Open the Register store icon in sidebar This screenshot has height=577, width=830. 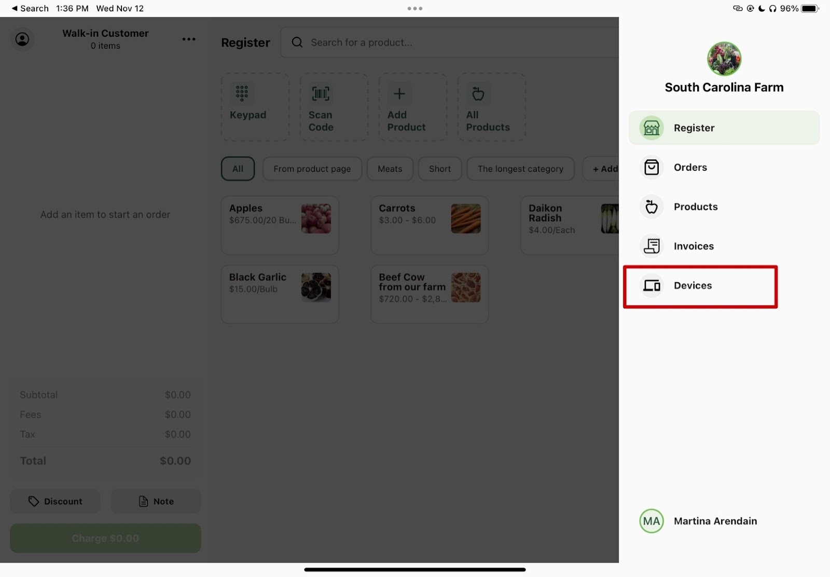point(651,128)
